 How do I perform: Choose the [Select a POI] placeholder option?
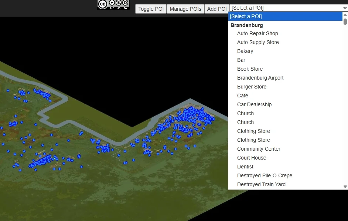click(286, 16)
